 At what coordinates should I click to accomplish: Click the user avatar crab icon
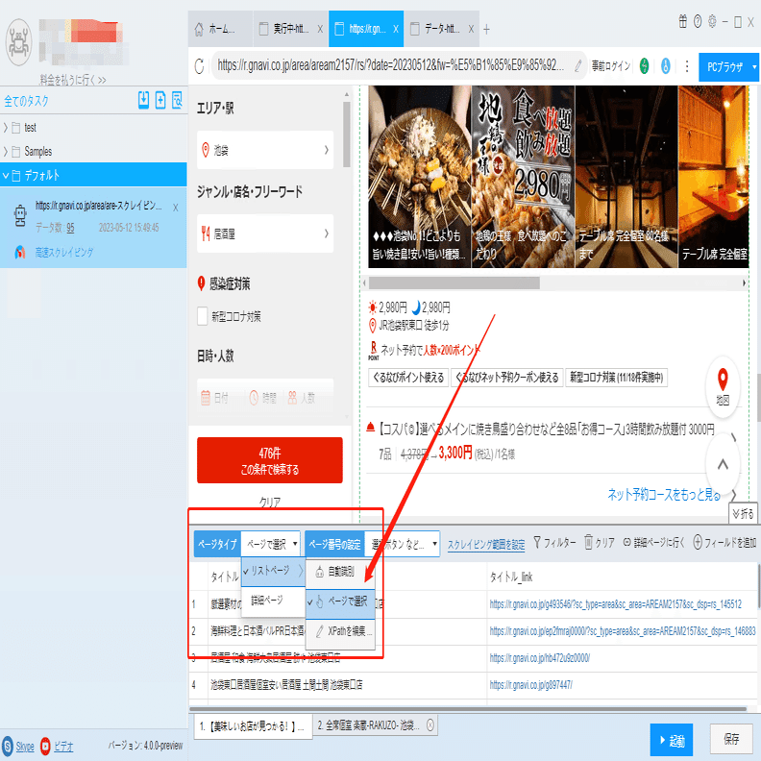pyautogui.click(x=19, y=42)
